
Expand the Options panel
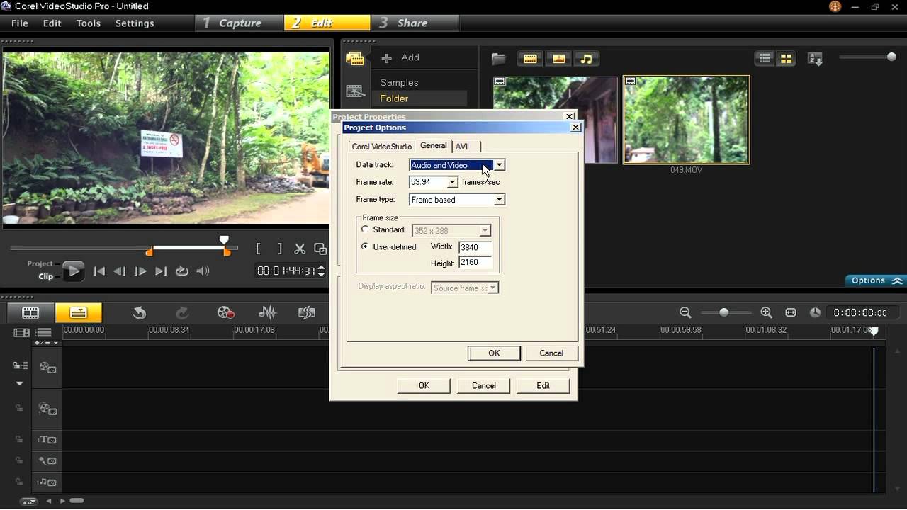coord(877,280)
